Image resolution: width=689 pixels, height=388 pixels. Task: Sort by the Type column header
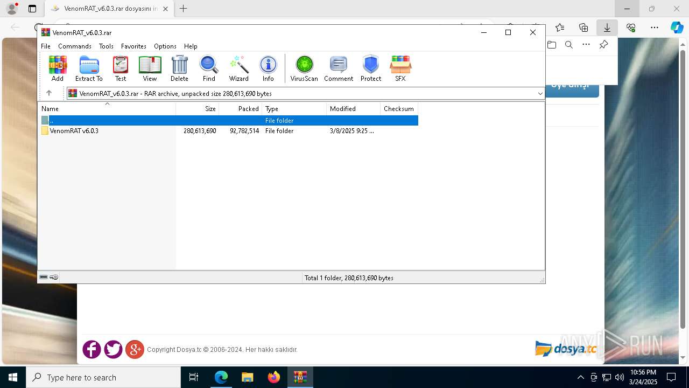point(294,109)
